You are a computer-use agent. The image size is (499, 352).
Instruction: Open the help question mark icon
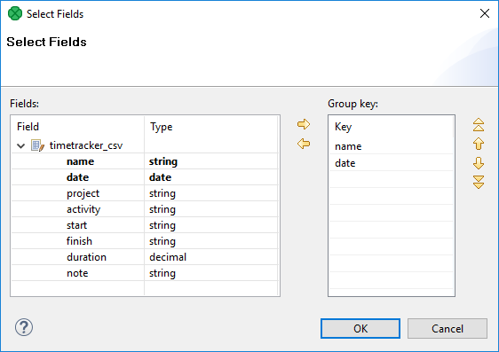[x=24, y=327]
